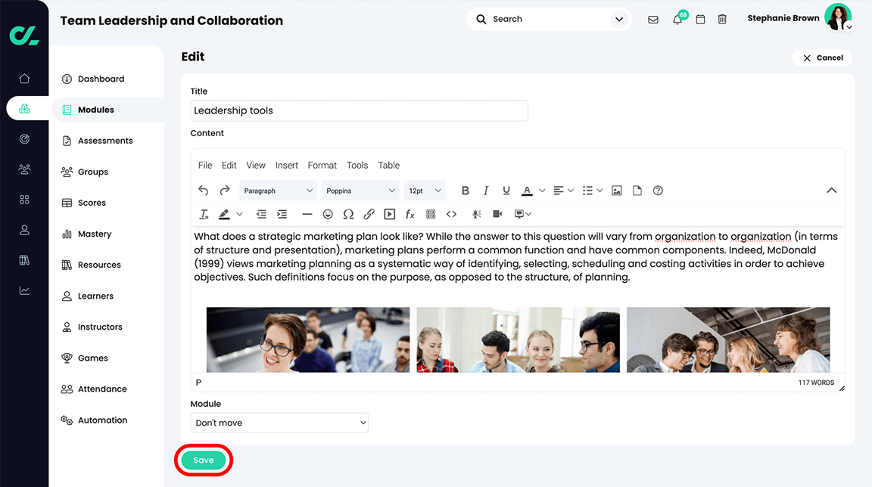
Task: Cancel editing
Action: 823,57
